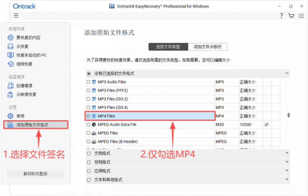Open 继续恢复 in the sidebar
Viewport: 308px width, 196px height.
tap(24, 64)
